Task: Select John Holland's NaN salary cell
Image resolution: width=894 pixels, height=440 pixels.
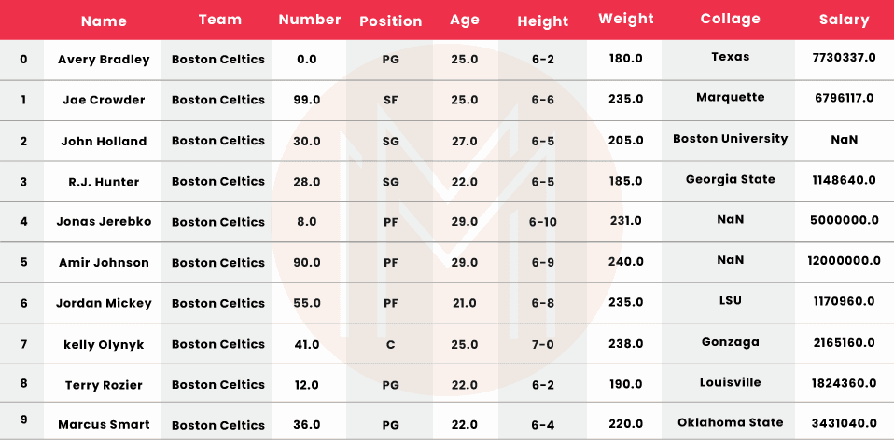Action: tap(844, 140)
